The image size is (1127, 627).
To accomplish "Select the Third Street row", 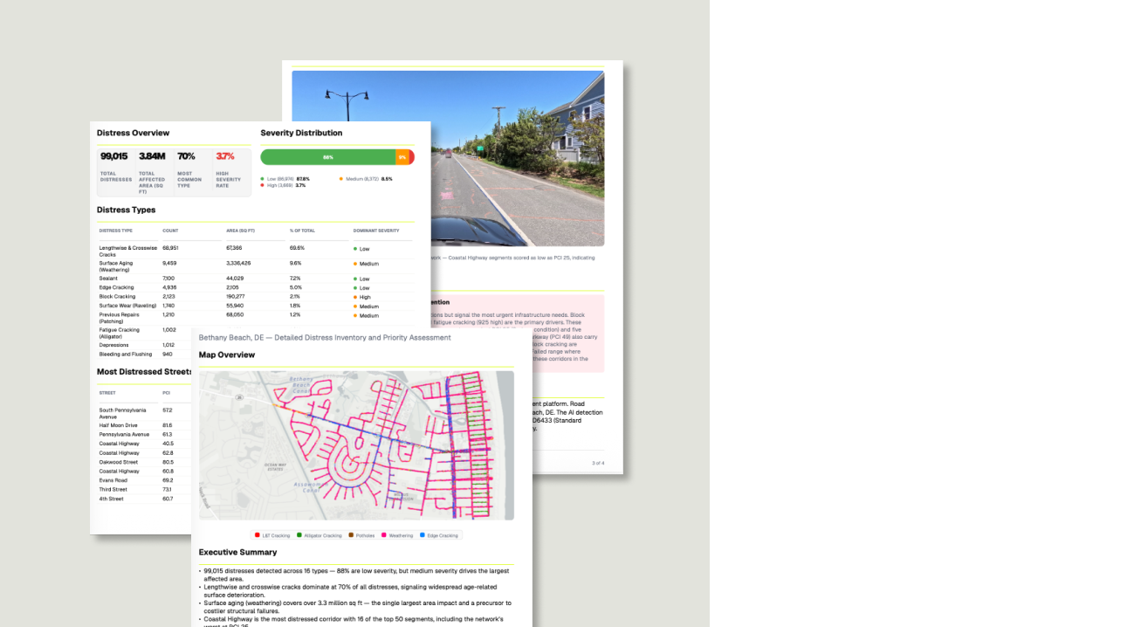I will coord(144,490).
